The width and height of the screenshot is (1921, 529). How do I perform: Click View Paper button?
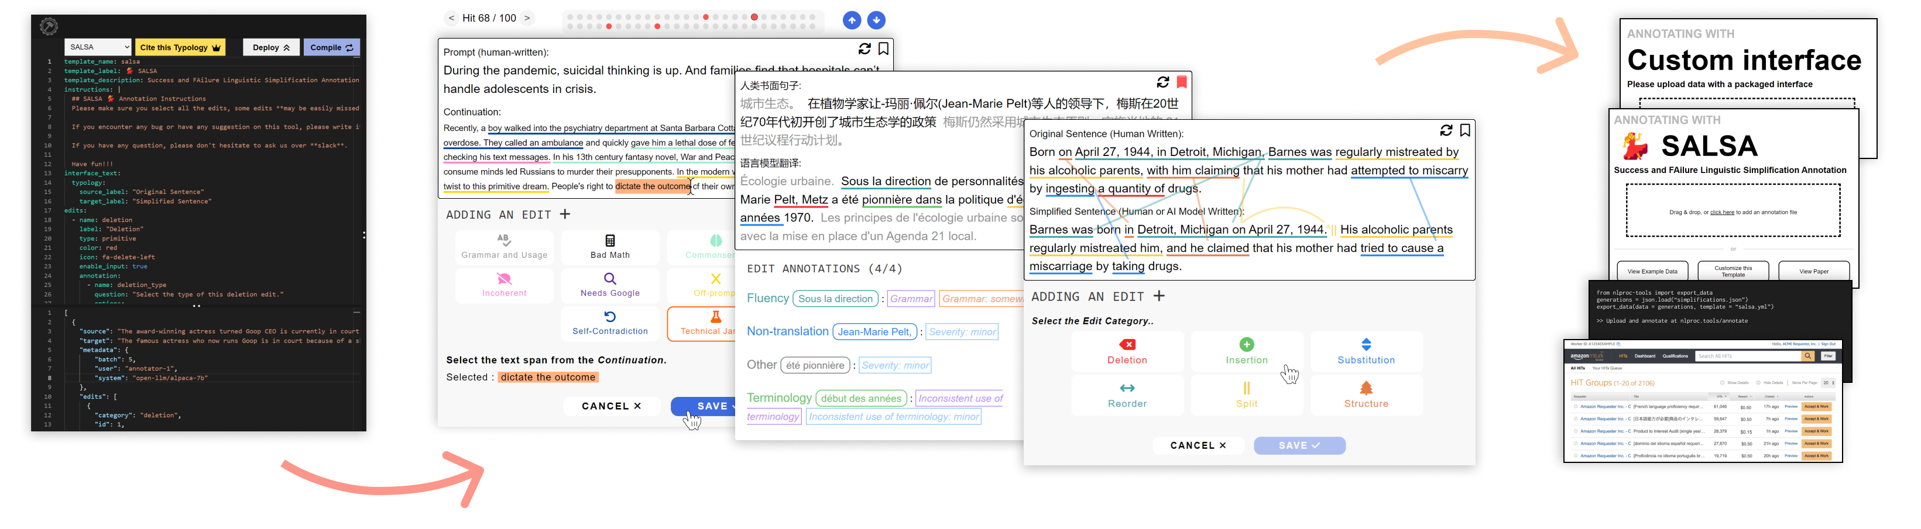pos(1814,271)
